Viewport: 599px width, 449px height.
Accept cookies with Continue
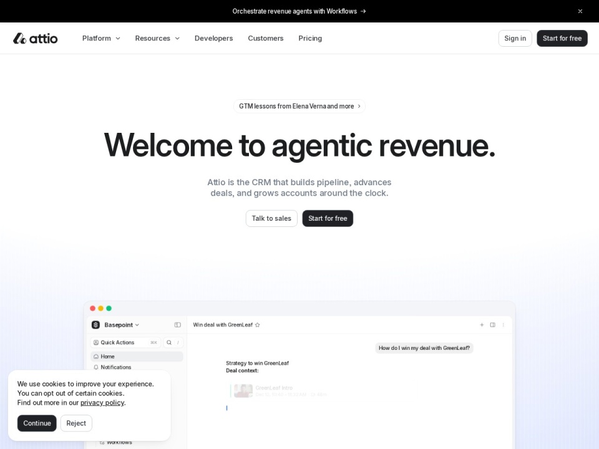pyautogui.click(x=37, y=423)
